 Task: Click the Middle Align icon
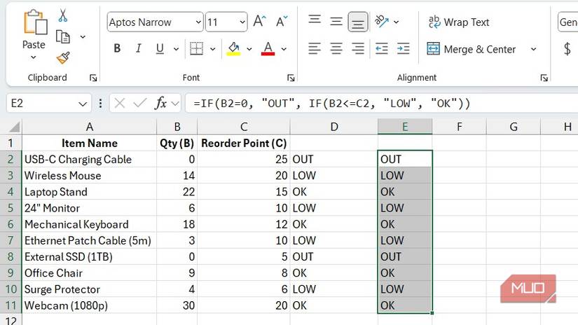336,22
